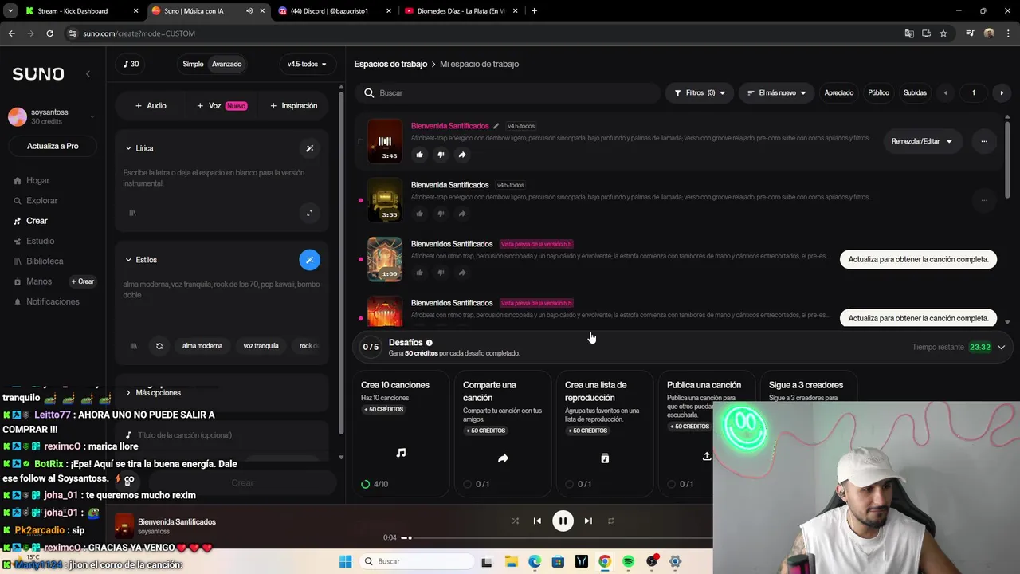Screen dimensions: 1020x574
Task: Open Spotify from the Windows taskbar
Action: [628, 561]
